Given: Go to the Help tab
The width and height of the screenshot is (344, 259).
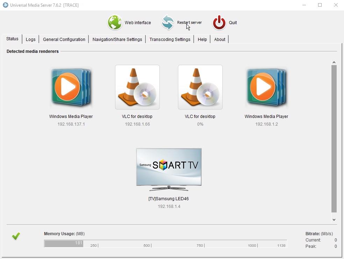Looking at the screenshot, I should click(x=202, y=39).
